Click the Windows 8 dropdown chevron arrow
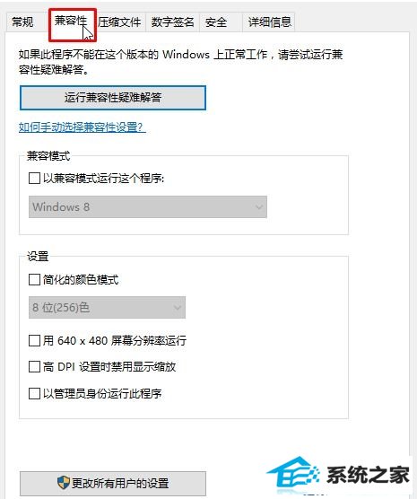417x499 pixels. point(259,207)
